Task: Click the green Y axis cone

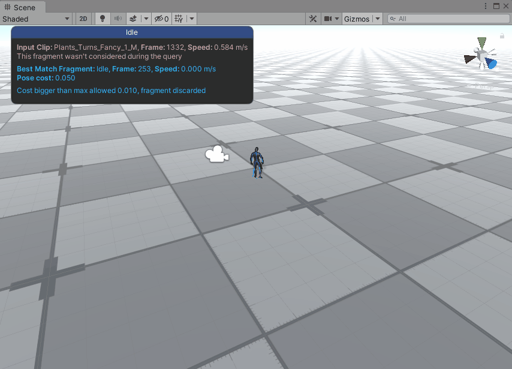Action: pos(481,43)
